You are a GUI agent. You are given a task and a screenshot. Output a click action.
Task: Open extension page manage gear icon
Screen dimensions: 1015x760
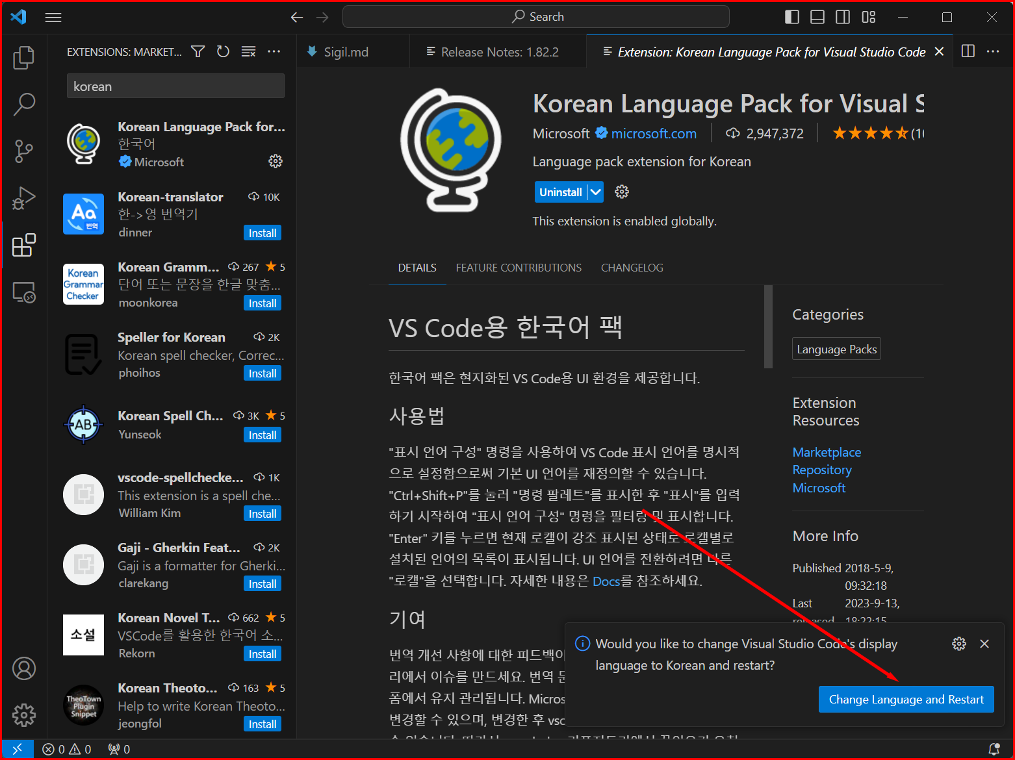[622, 192]
